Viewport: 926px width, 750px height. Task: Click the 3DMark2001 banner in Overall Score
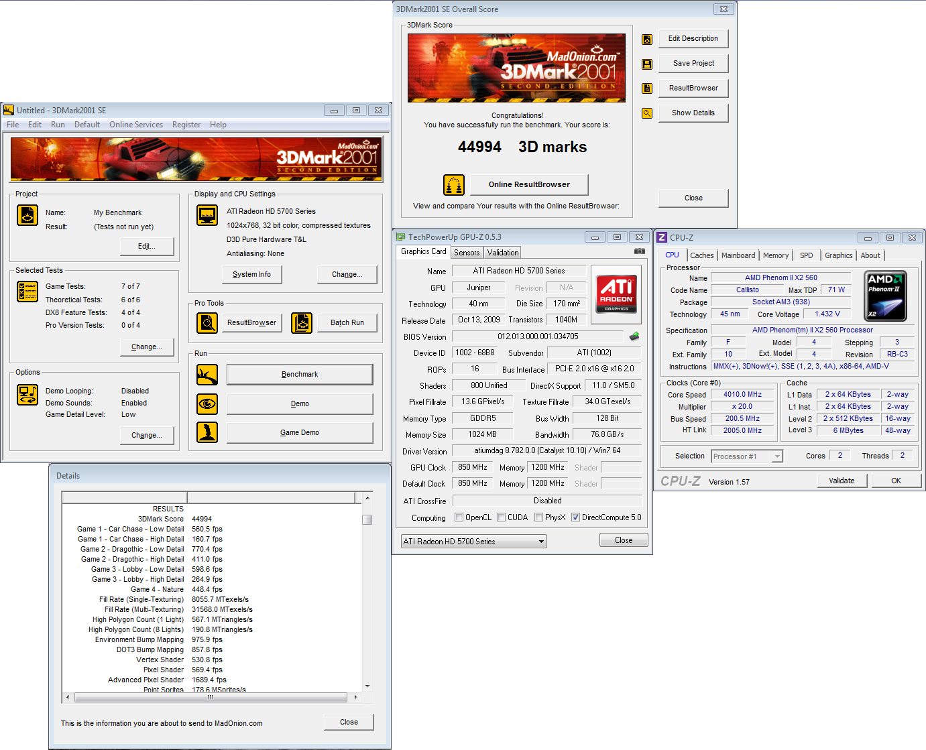coord(516,68)
